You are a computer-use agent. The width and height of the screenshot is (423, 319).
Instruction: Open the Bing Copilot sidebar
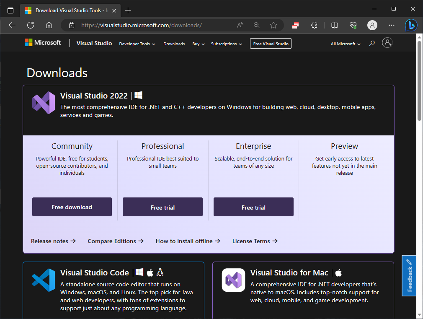click(x=411, y=26)
